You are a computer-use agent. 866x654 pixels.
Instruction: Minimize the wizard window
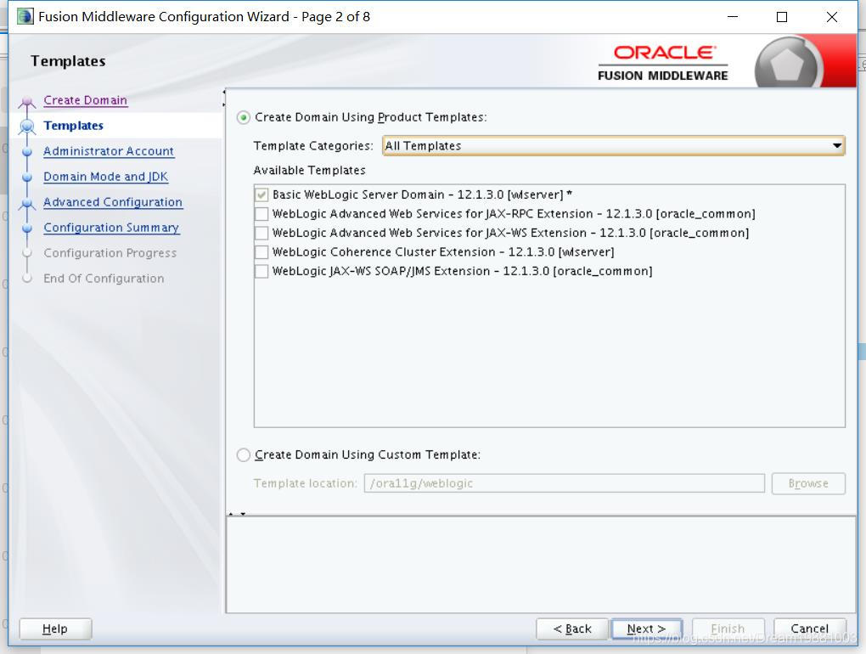[733, 17]
